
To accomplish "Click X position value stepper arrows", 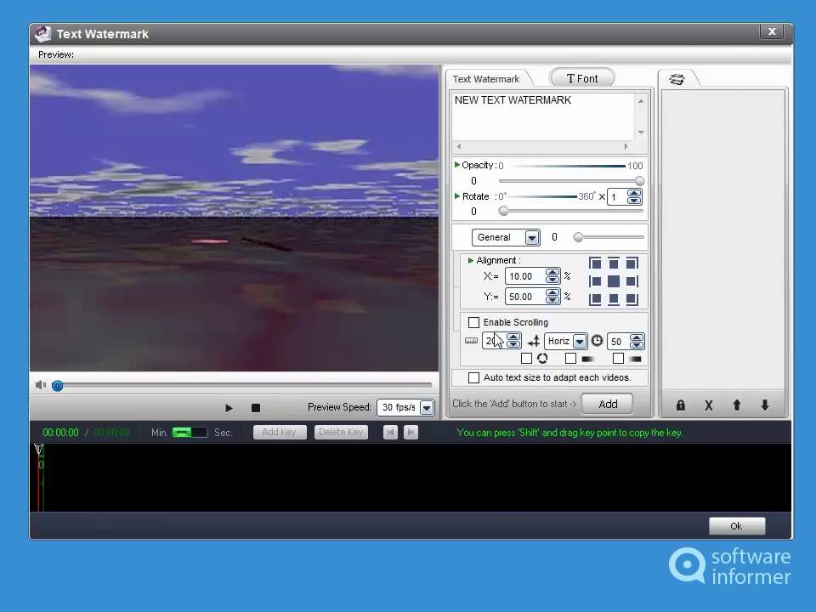I will pos(552,275).
